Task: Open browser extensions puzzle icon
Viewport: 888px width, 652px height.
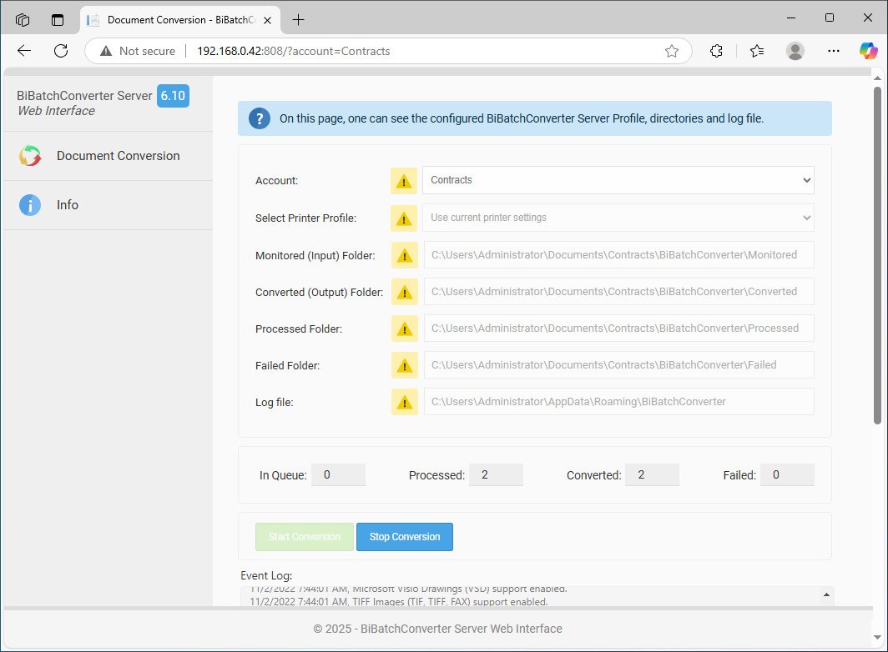Action: (716, 51)
